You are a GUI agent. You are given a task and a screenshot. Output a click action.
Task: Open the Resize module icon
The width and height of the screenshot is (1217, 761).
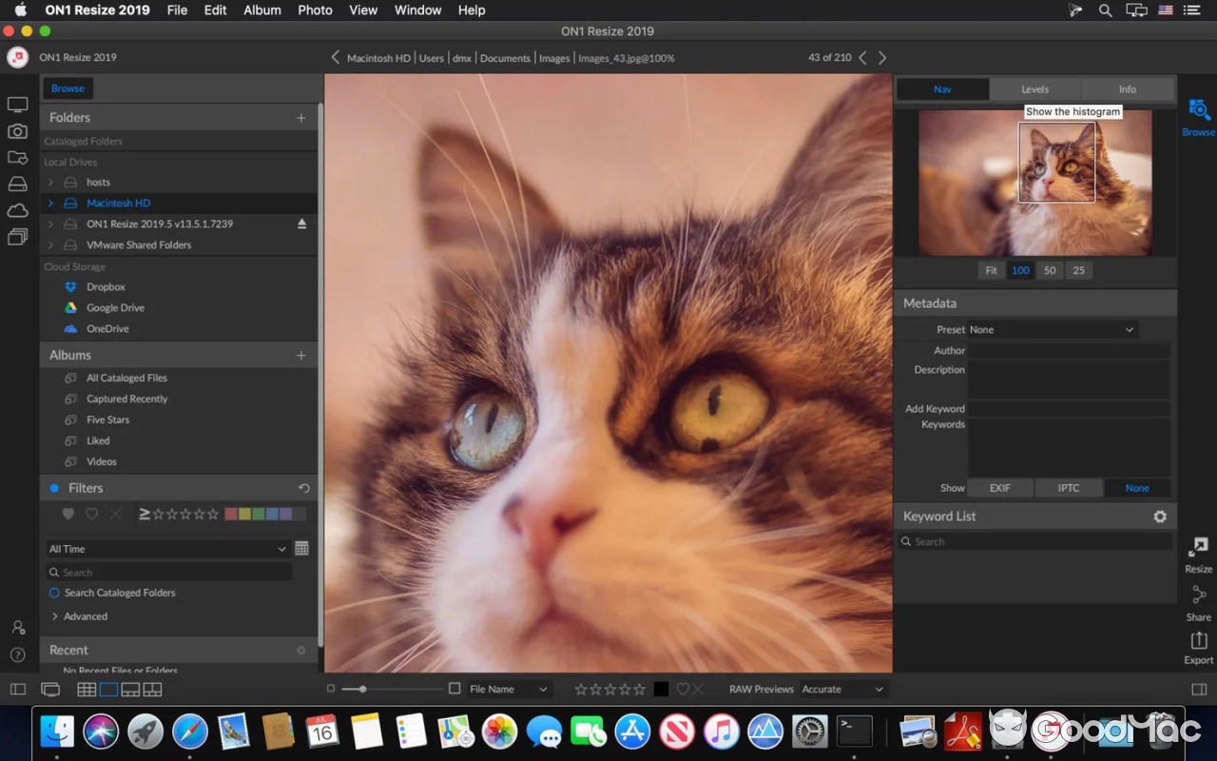tap(1198, 548)
